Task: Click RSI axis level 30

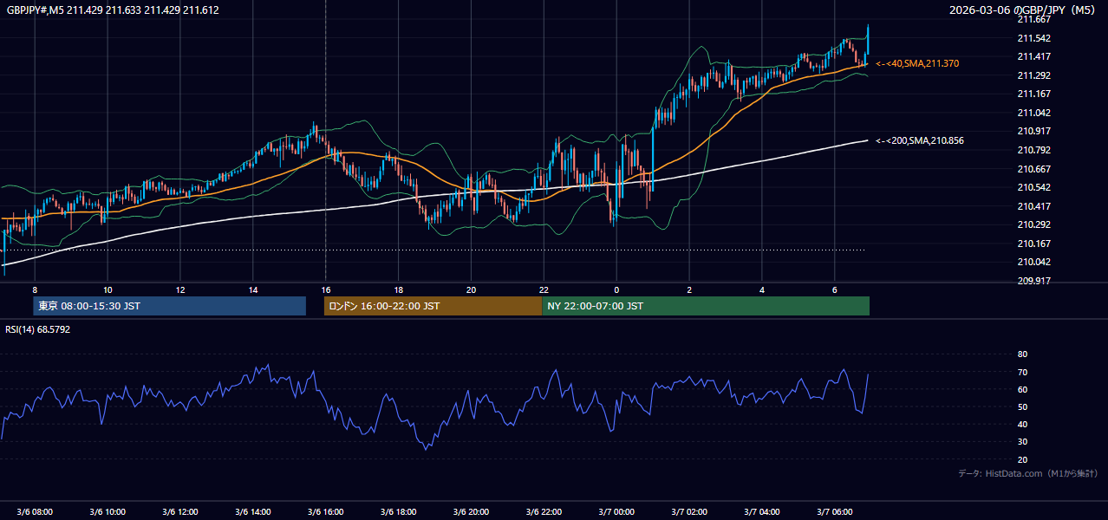Action: (x=1022, y=442)
